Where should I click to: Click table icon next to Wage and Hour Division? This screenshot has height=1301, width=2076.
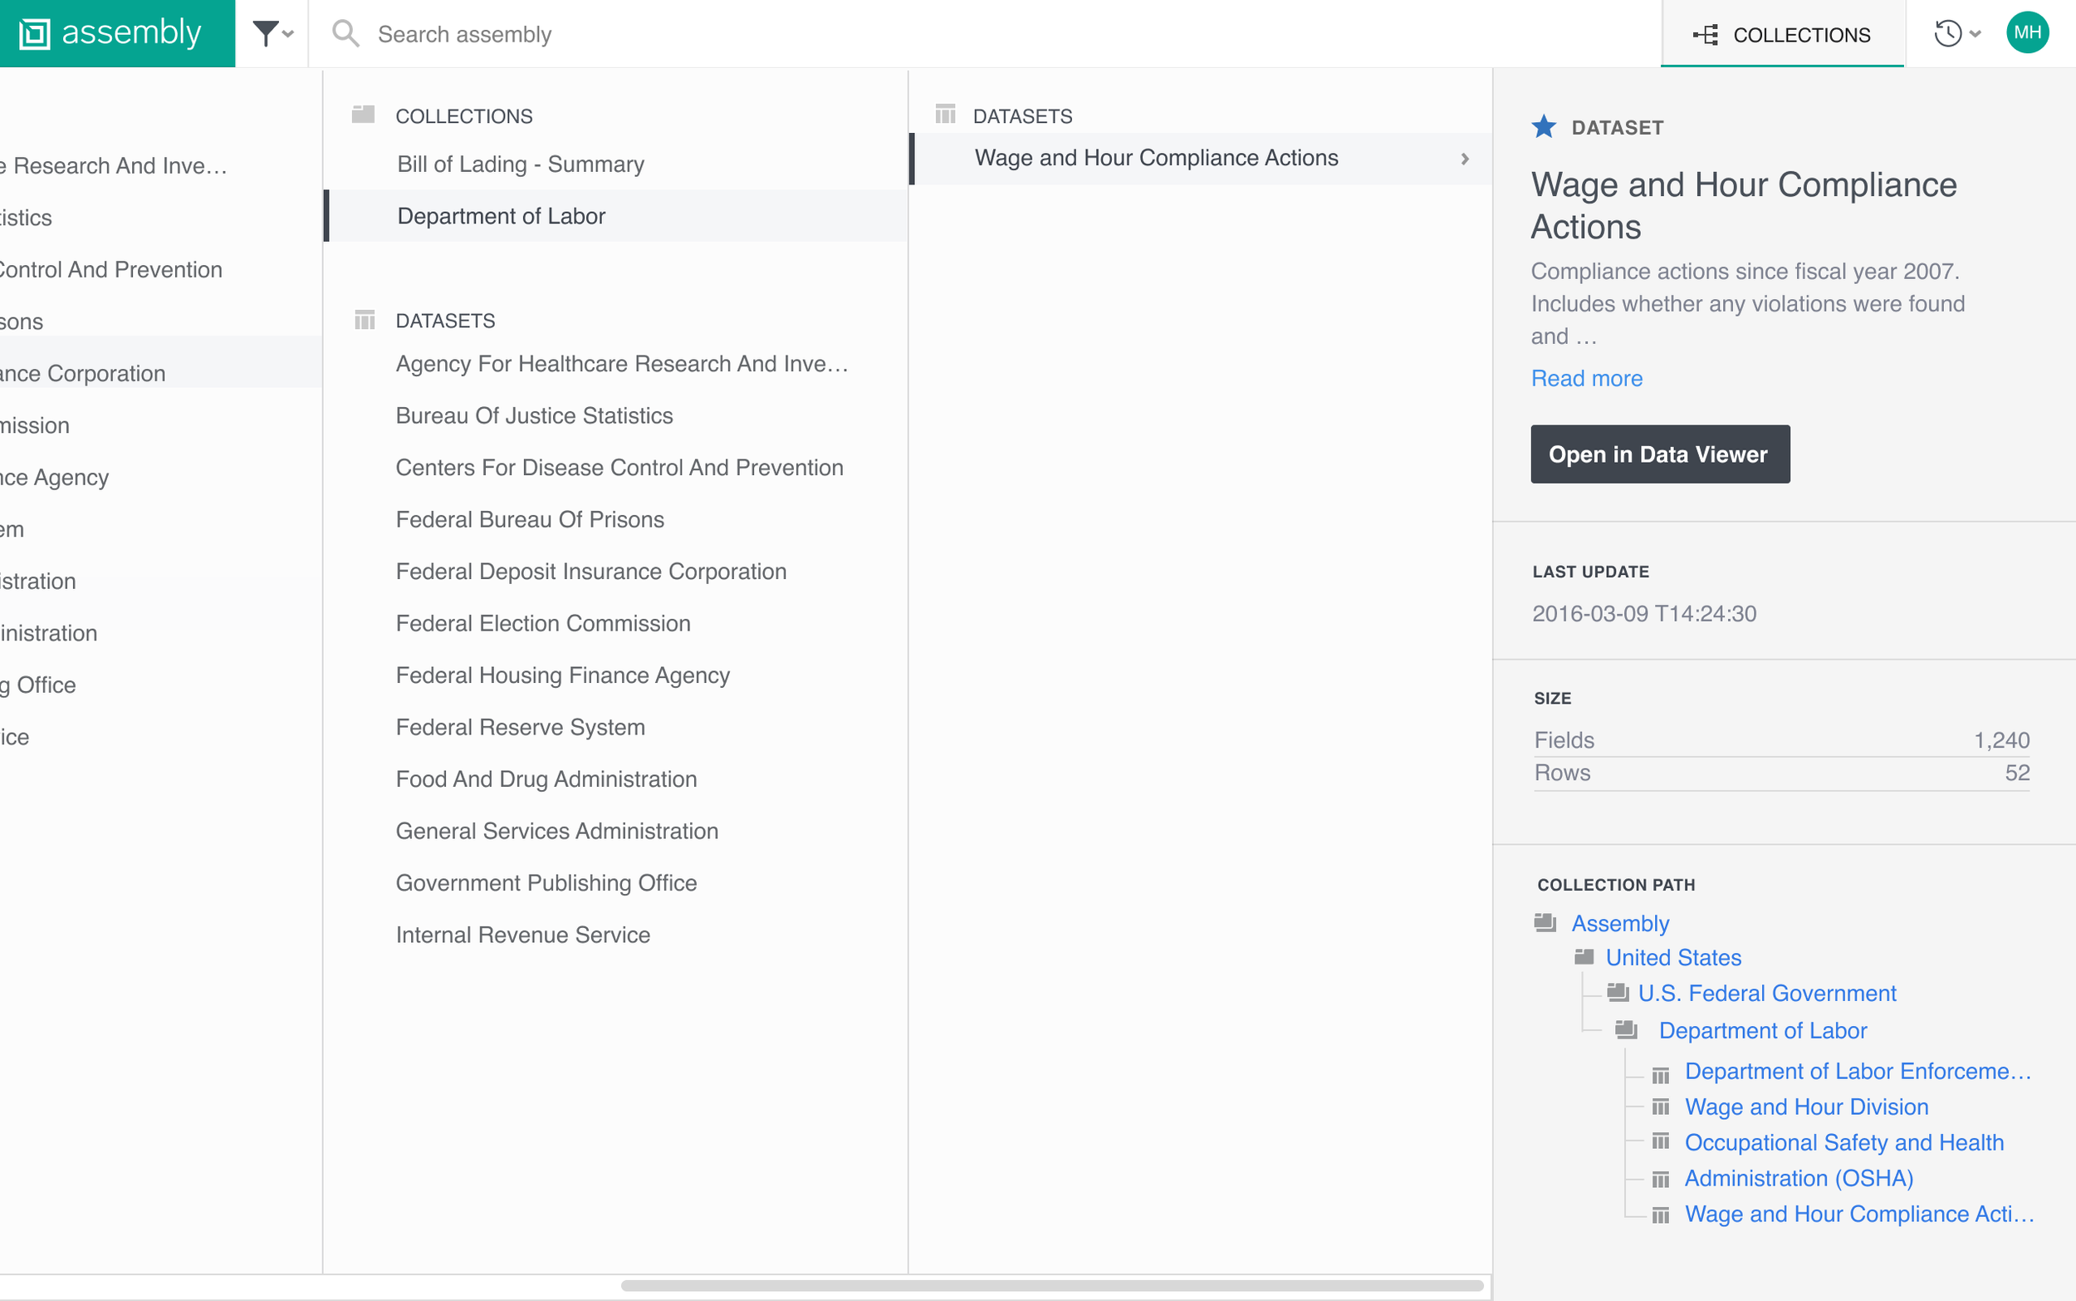click(1661, 1107)
